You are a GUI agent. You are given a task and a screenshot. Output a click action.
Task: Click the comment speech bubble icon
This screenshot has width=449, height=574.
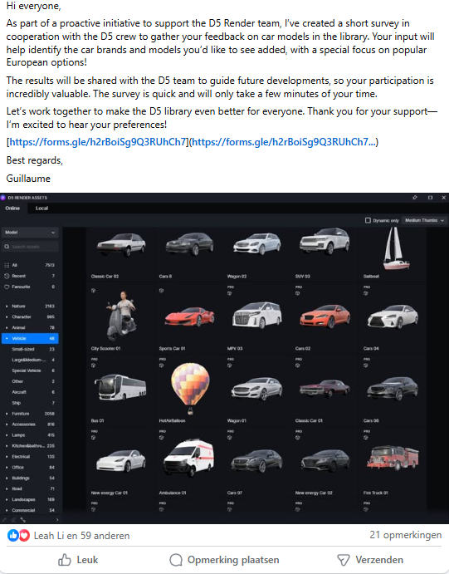coord(176,560)
